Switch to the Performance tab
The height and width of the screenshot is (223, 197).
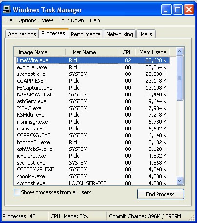tap(86, 34)
